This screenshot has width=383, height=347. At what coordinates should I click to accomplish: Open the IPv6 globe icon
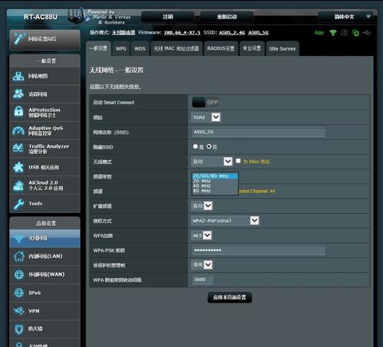click(19, 293)
